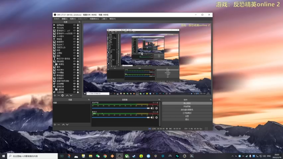Open the 编辑(E) menu
Image resolution: width=283 pixels, height=159 pixels.
point(64,19)
